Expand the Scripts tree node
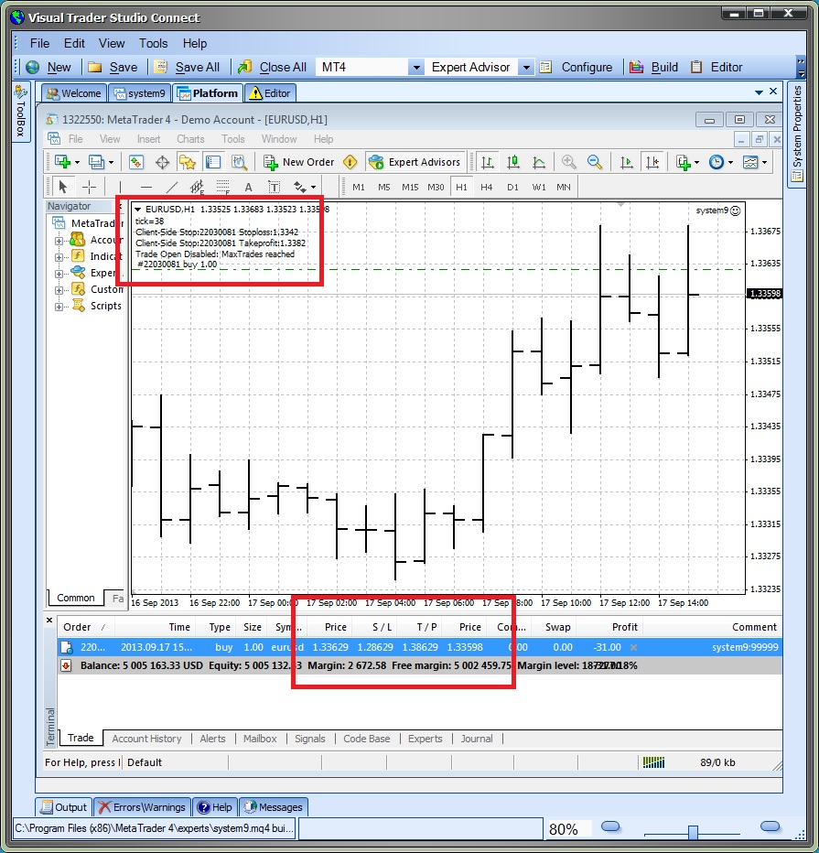Image resolution: width=819 pixels, height=853 pixels. (x=59, y=307)
